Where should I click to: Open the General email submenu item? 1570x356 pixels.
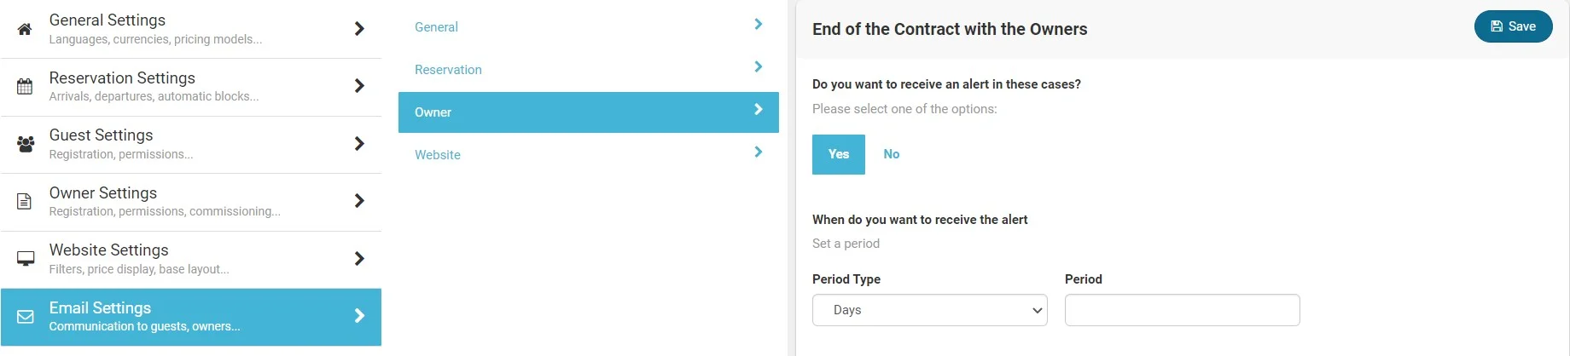(436, 27)
